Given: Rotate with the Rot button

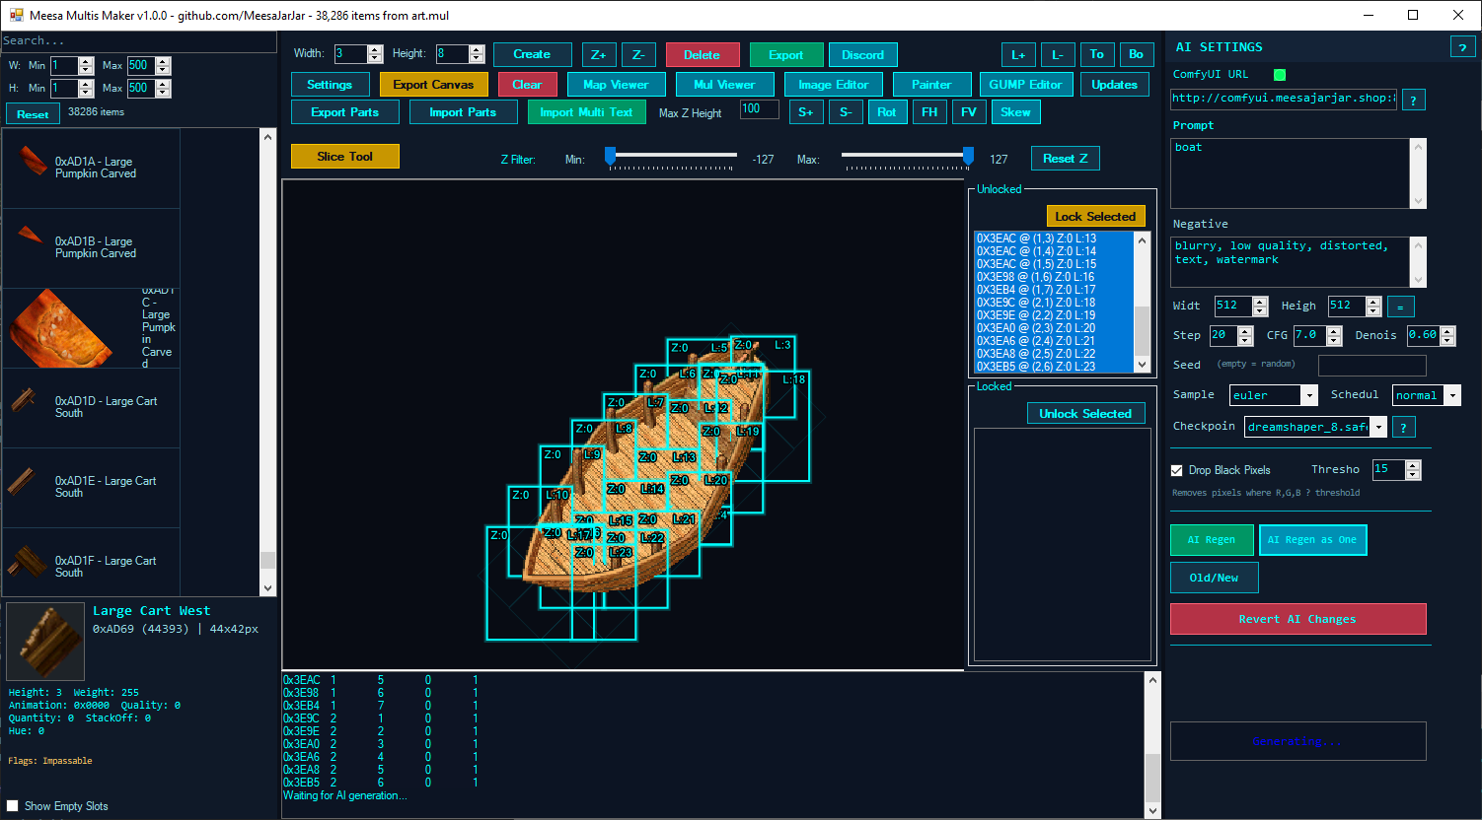Looking at the screenshot, I should pos(887,111).
